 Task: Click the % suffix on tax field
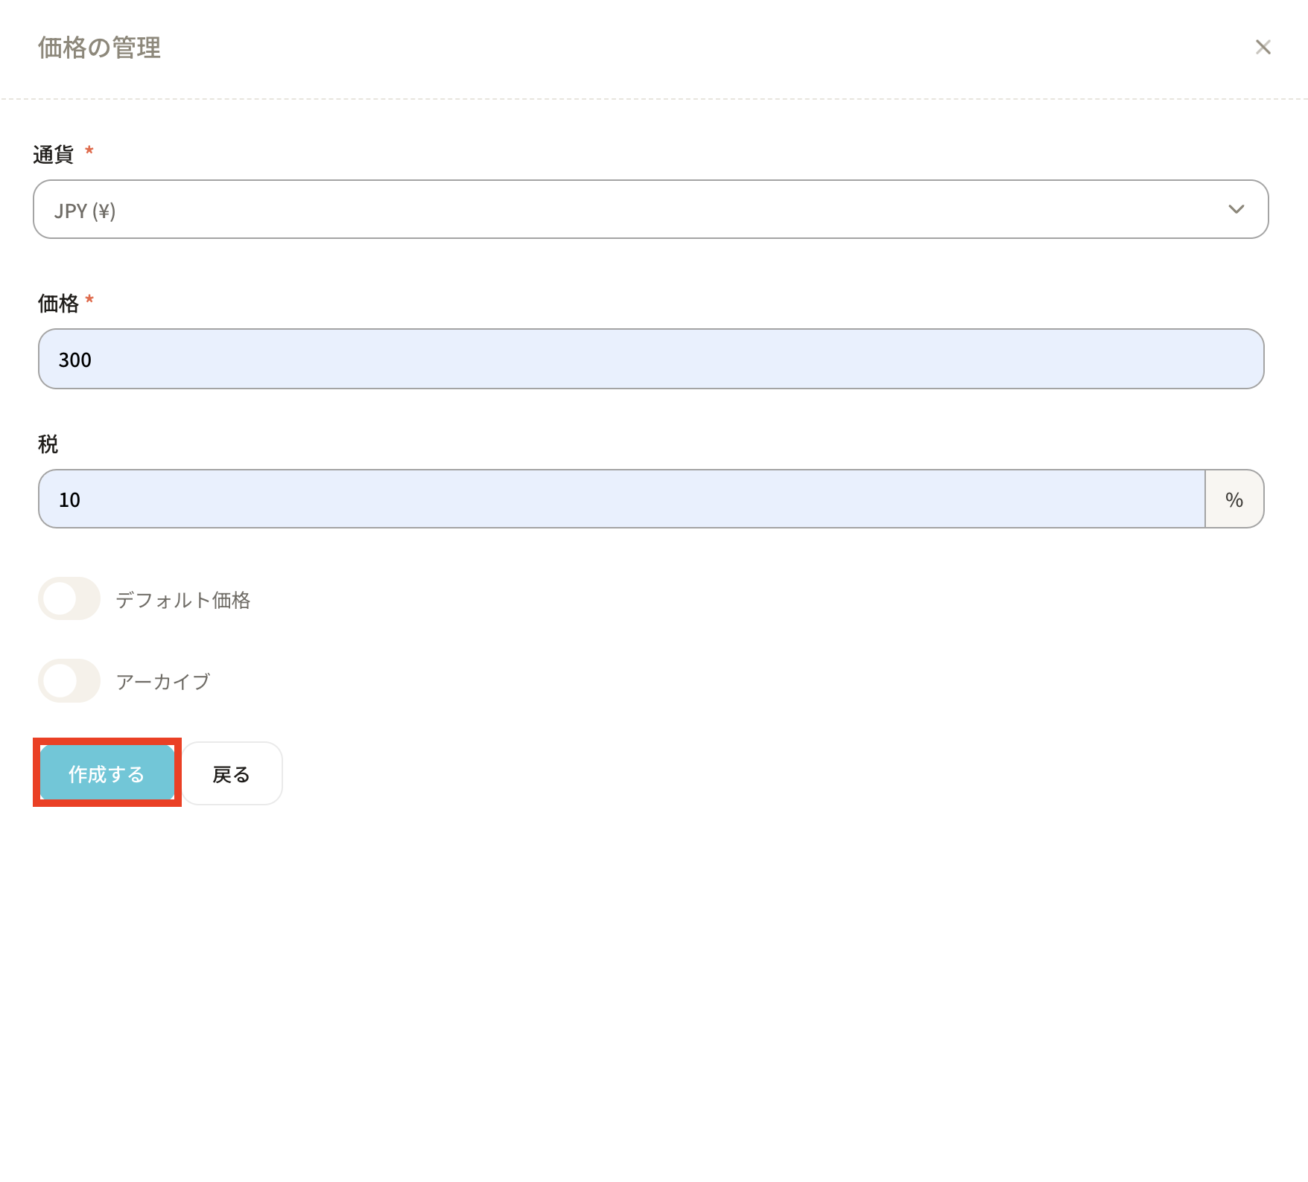tap(1234, 499)
